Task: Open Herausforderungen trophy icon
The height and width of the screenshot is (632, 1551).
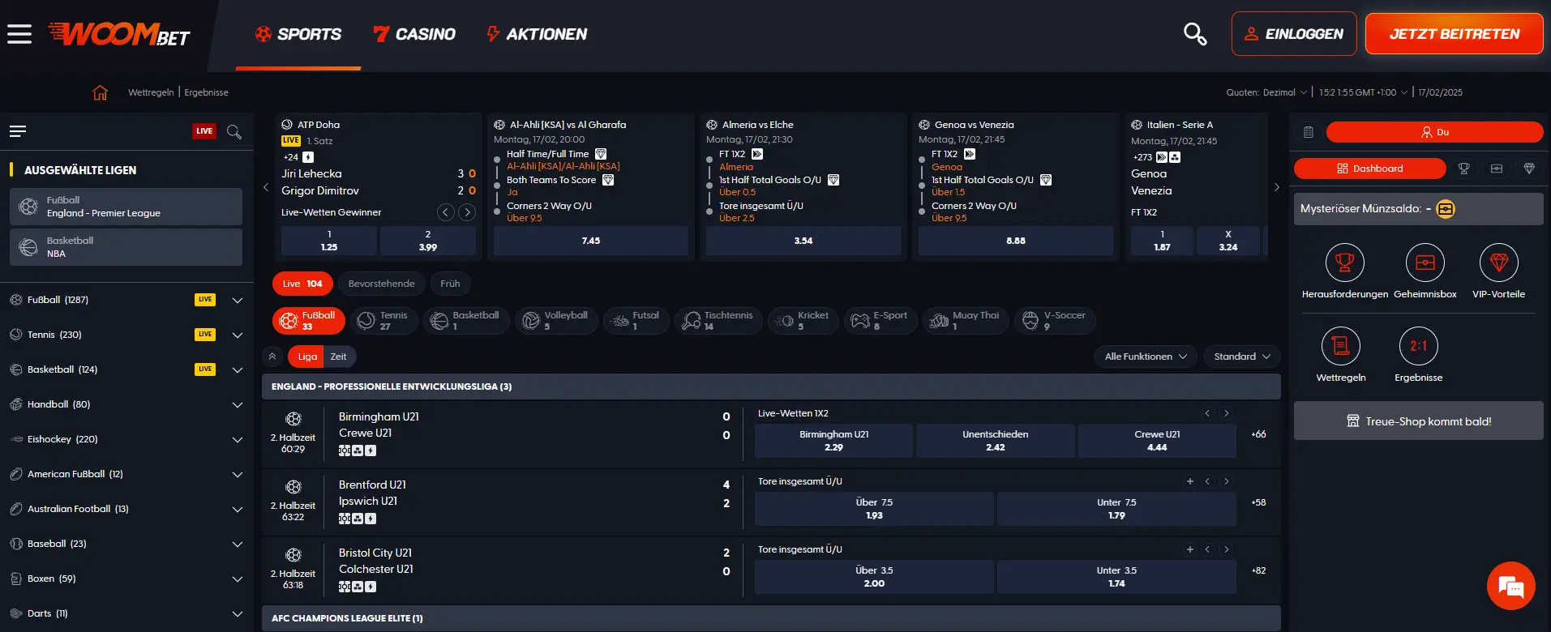Action: [1345, 263]
